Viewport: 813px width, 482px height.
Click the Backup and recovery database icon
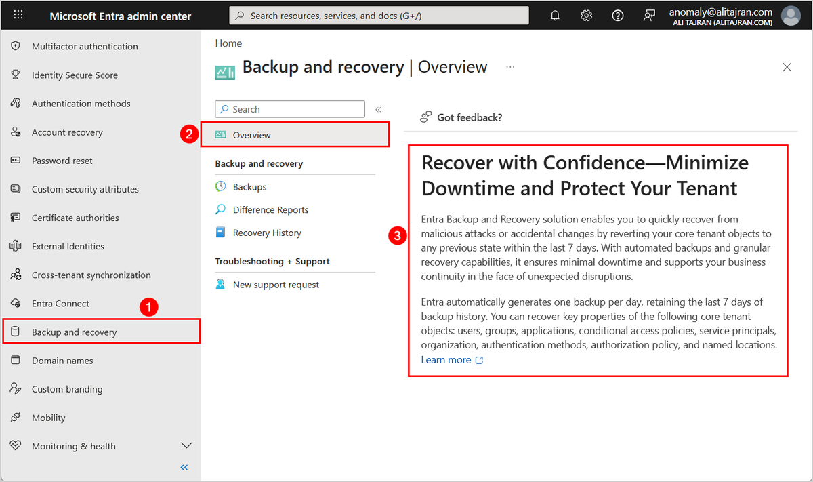coord(16,332)
